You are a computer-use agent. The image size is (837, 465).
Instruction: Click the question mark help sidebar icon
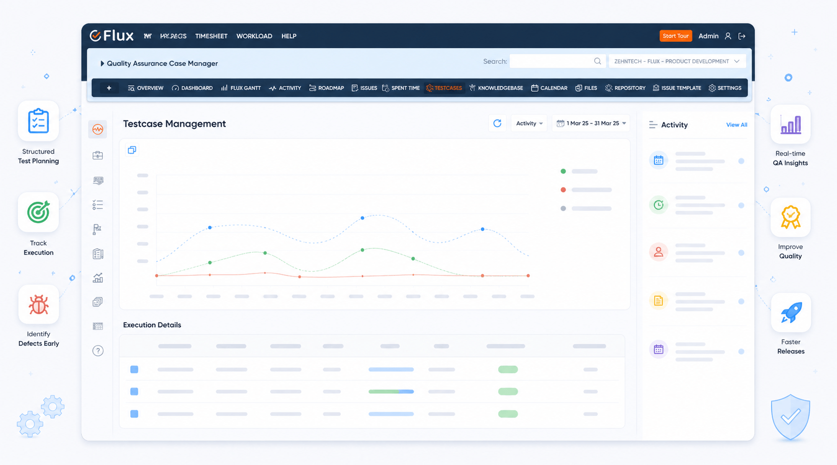click(98, 351)
